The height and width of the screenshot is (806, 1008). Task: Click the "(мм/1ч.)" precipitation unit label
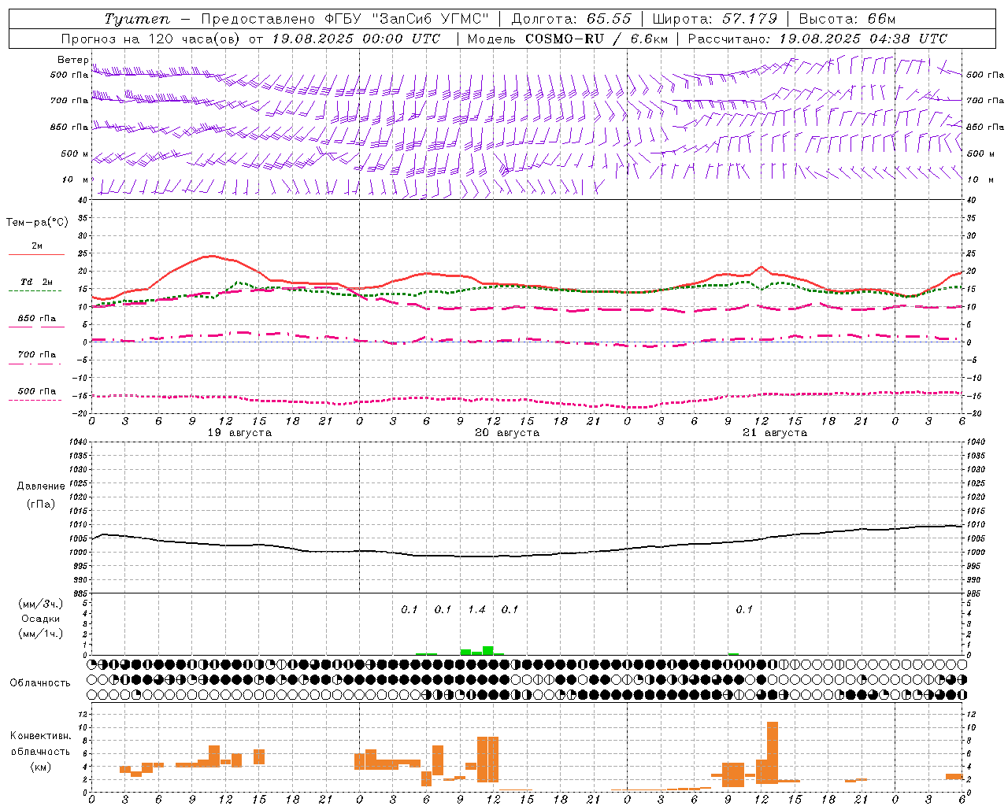pos(41,633)
